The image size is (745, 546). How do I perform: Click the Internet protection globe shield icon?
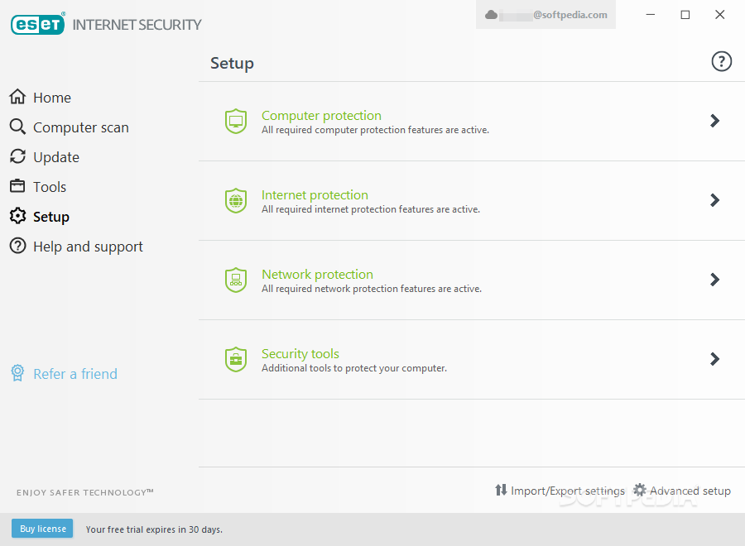click(x=236, y=201)
